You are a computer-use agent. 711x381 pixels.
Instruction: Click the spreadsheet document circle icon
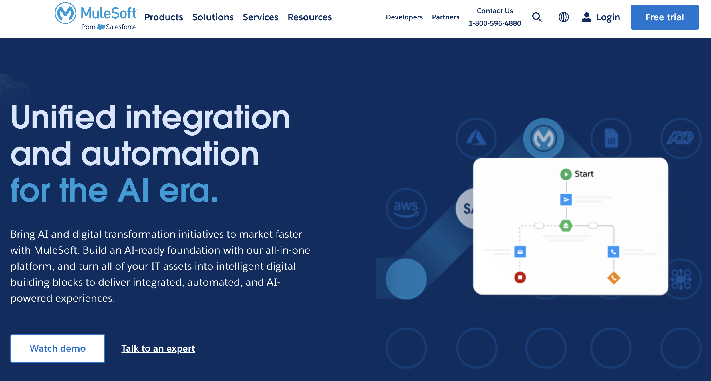tap(611, 138)
